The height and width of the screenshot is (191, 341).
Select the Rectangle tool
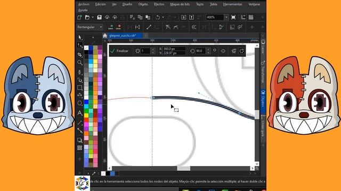click(x=80, y=88)
